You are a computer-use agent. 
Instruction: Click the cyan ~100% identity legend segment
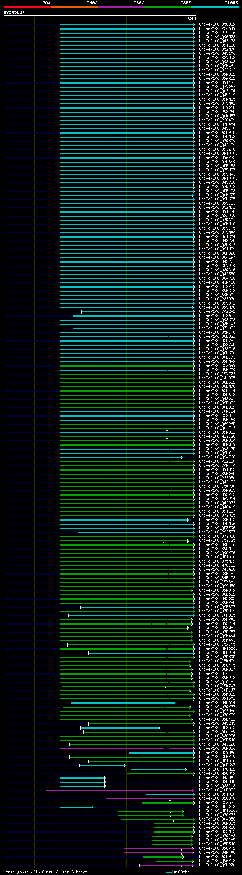click(215, 7)
